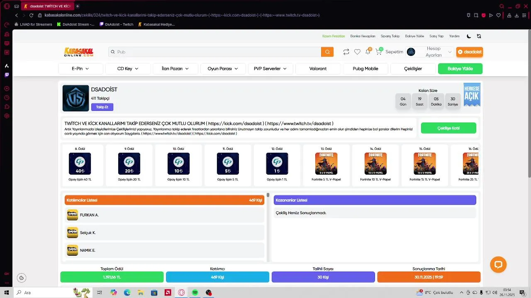
Task: Open Sipariş Takip top link
Action: tap(390, 36)
